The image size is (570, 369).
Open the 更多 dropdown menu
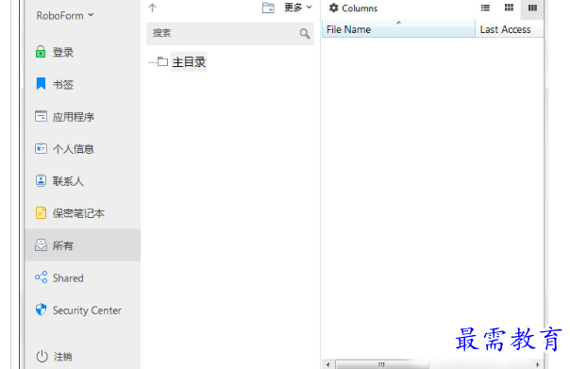coord(297,8)
